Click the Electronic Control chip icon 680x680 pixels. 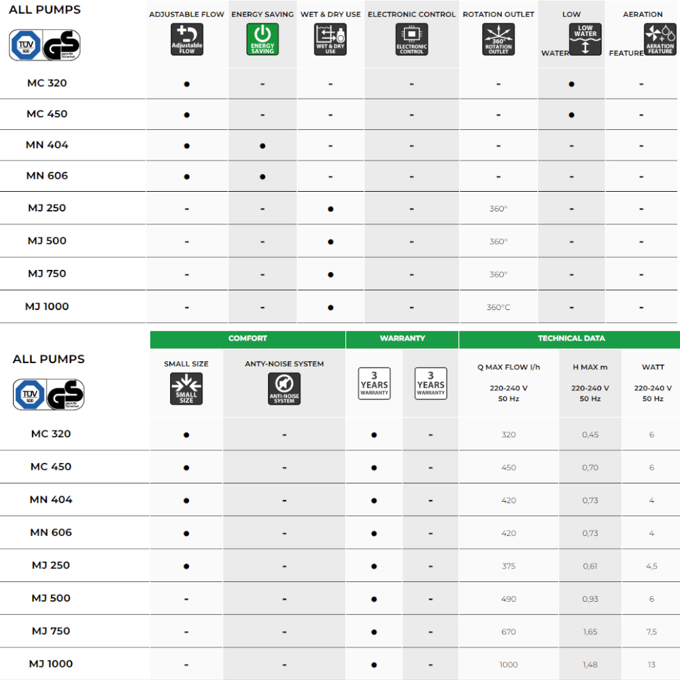point(411,39)
